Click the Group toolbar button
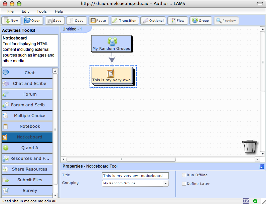 [x=201, y=21]
